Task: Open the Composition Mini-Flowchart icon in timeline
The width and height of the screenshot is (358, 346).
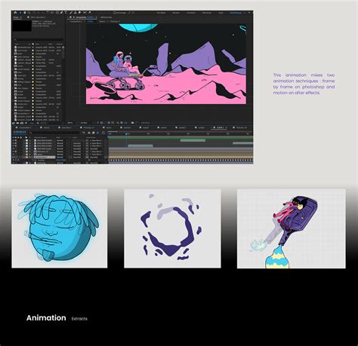Action: 83,133
